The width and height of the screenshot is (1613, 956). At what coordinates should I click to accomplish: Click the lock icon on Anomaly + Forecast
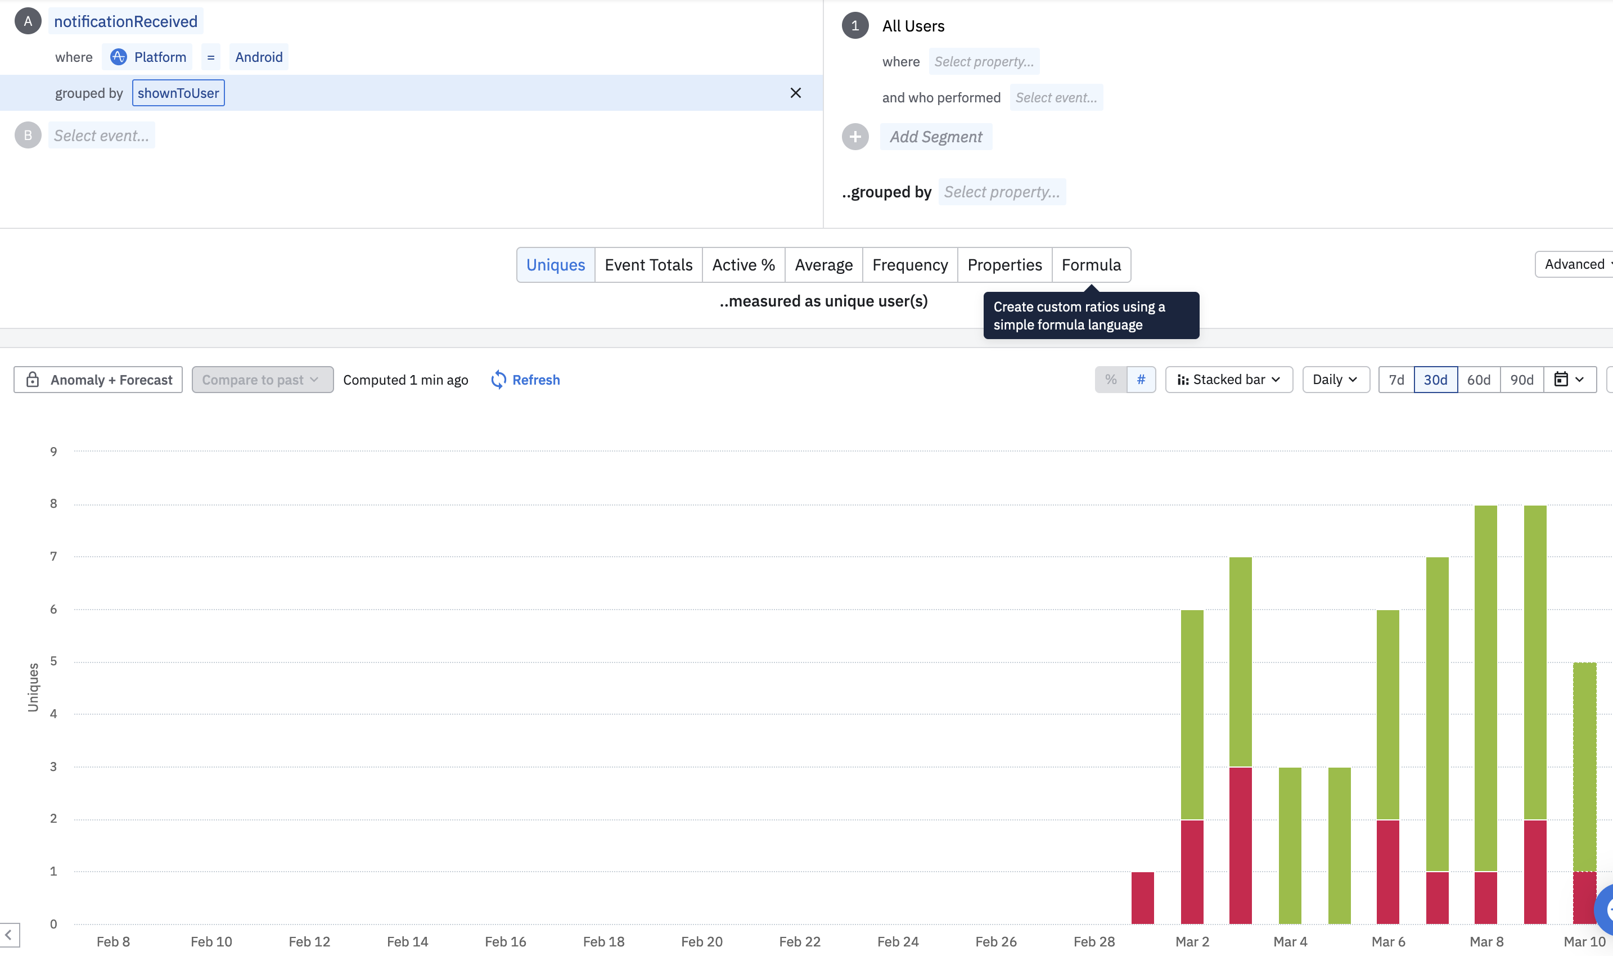(33, 380)
